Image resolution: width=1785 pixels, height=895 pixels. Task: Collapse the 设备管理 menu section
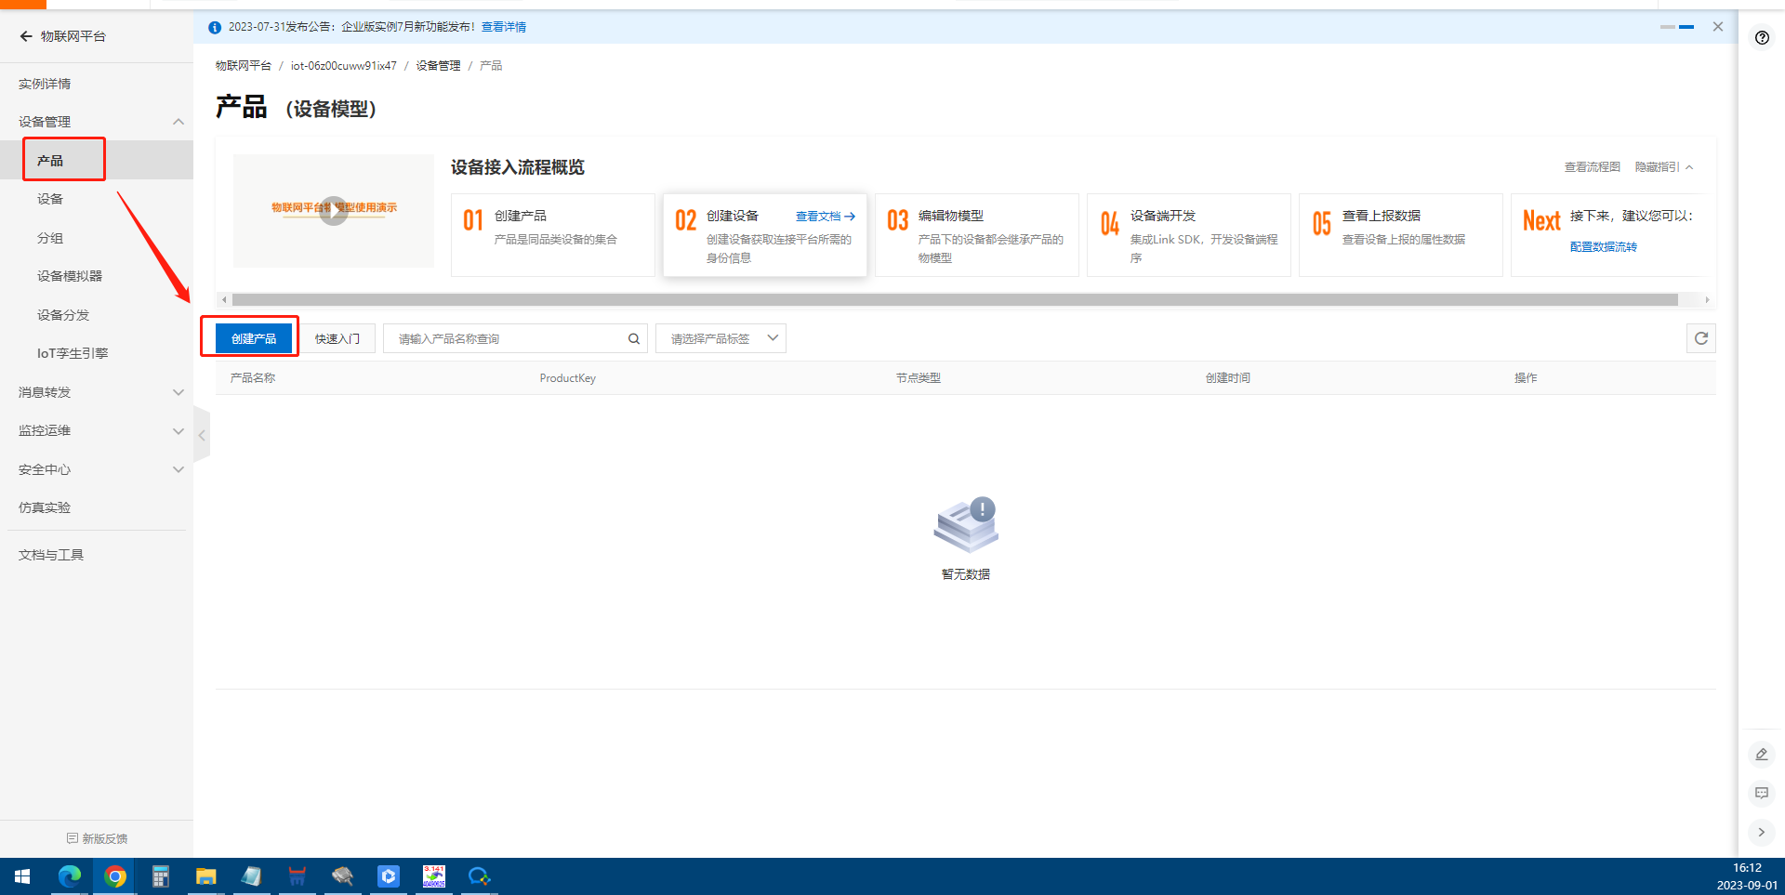(178, 122)
